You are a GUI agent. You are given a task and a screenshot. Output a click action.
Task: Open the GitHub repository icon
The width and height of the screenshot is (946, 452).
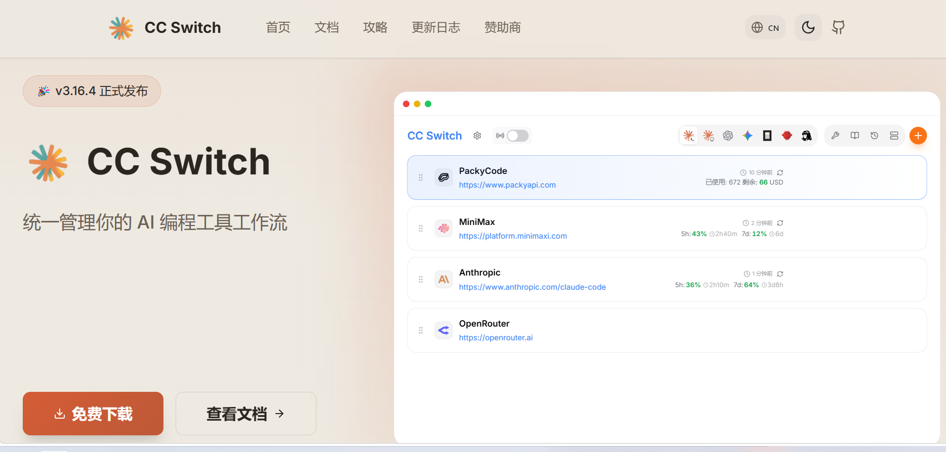[x=838, y=27]
